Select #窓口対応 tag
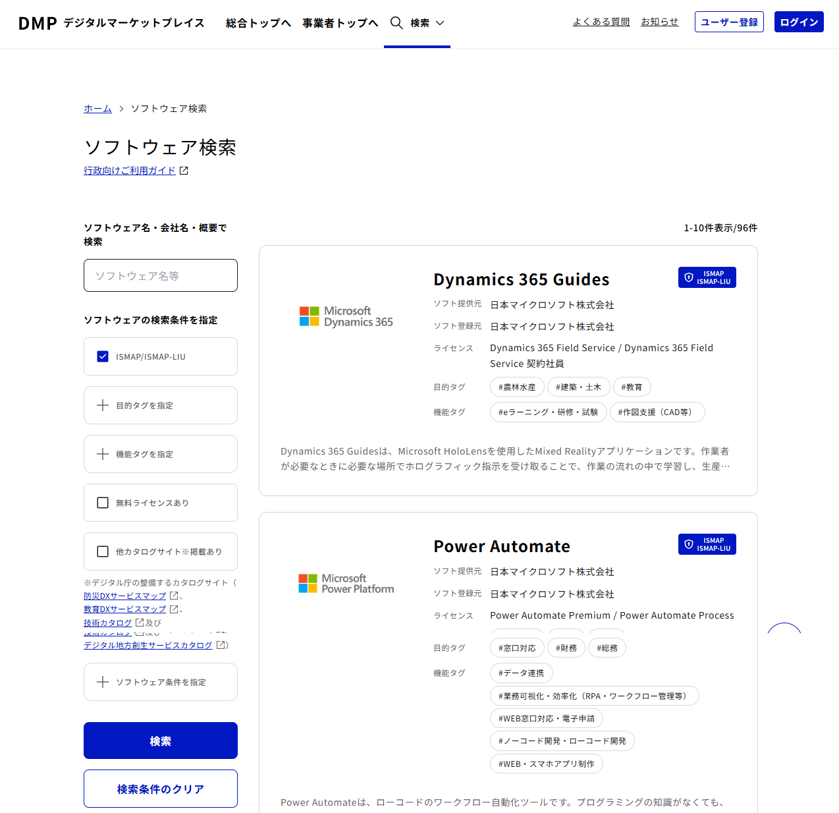The width and height of the screenshot is (839, 813). 517,648
